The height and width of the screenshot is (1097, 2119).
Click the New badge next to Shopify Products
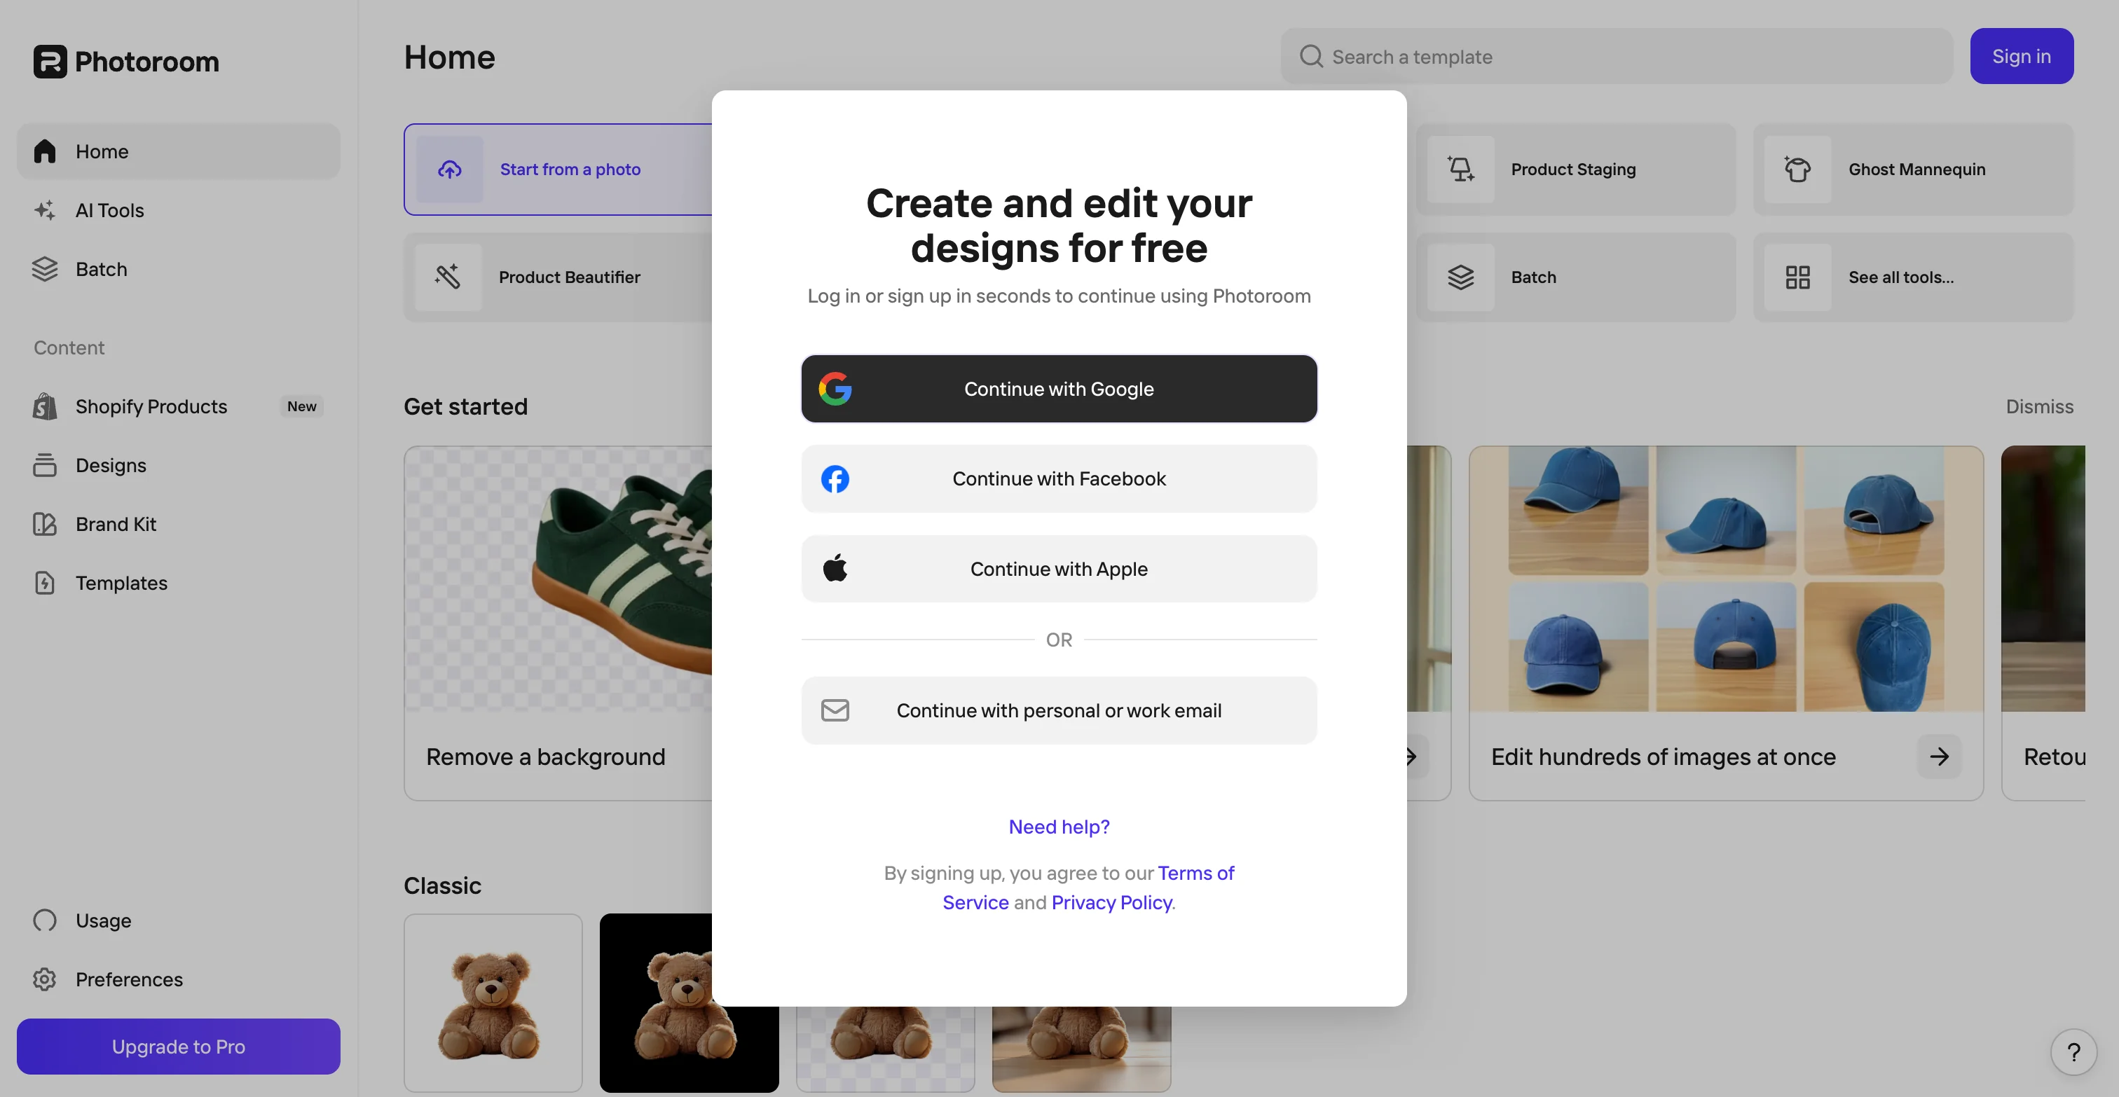click(x=302, y=406)
